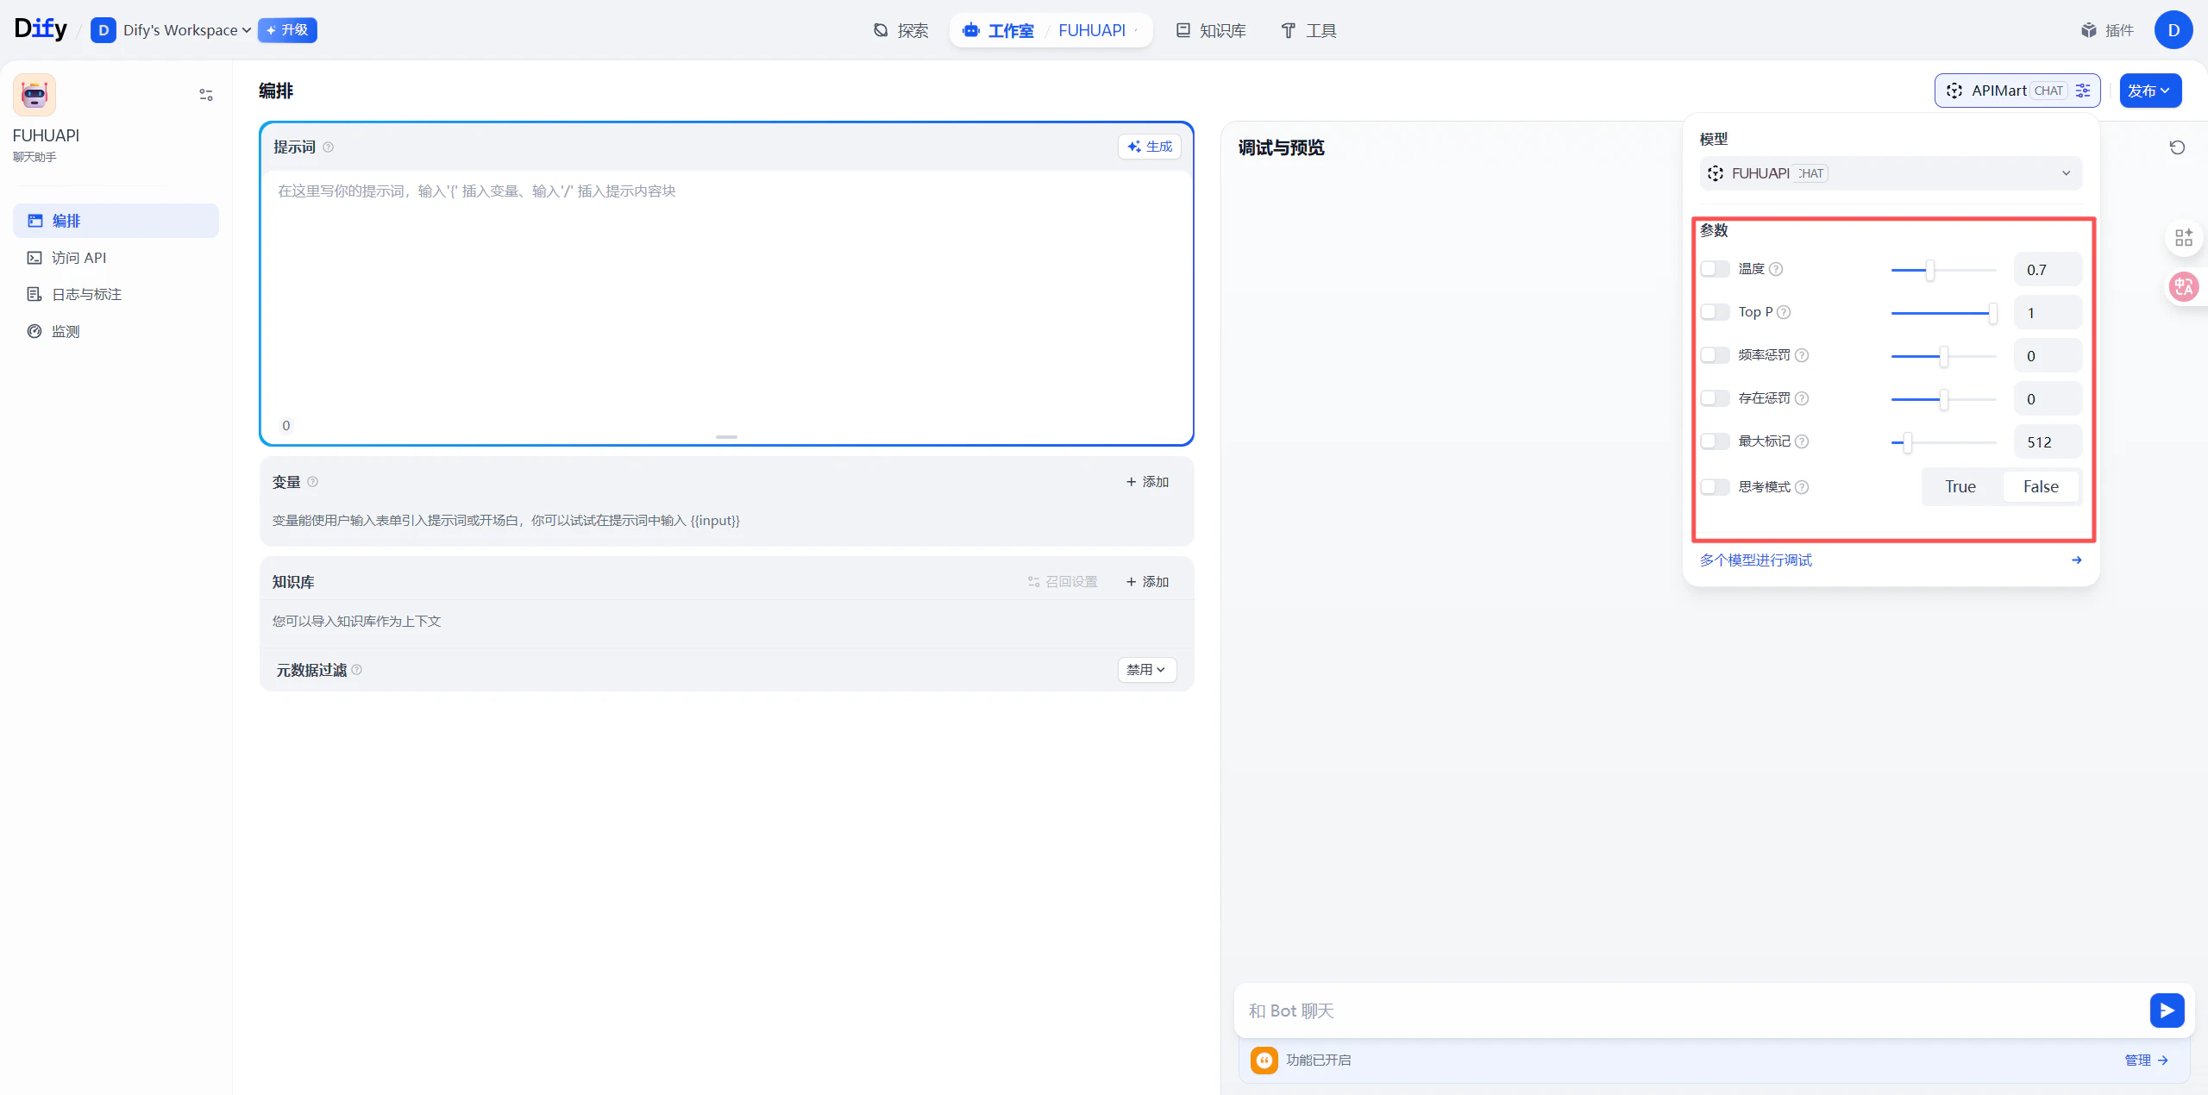Screen dimensions: 2208x1095
Task: Enable the 频率惩罚 toggle
Action: click(x=1715, y=355)
